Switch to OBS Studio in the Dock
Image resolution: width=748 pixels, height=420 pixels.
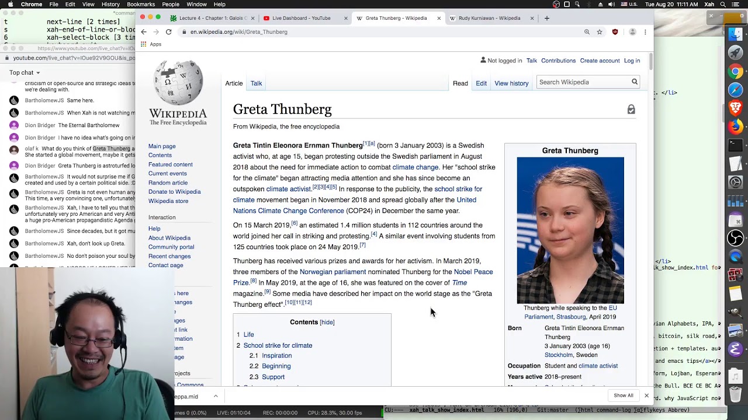pos(735,238)
